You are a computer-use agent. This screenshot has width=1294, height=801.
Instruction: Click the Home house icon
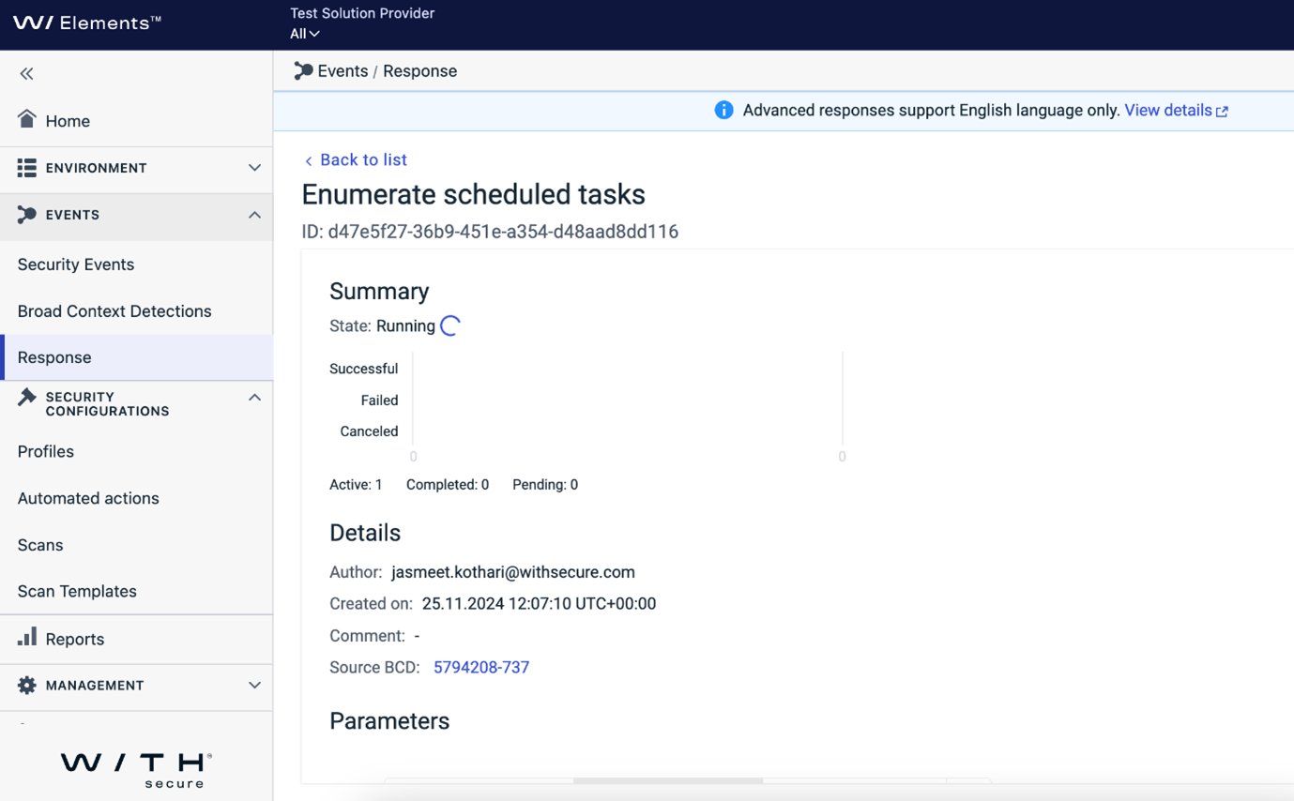tap(26, 119)
